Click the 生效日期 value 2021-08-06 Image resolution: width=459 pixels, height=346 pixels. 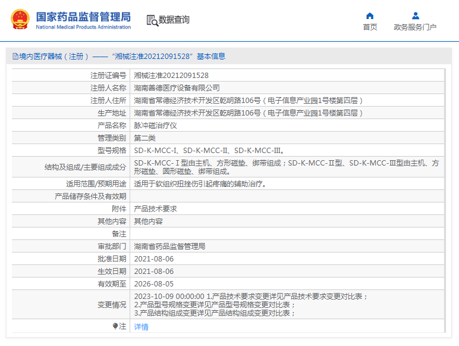[153, 272]
